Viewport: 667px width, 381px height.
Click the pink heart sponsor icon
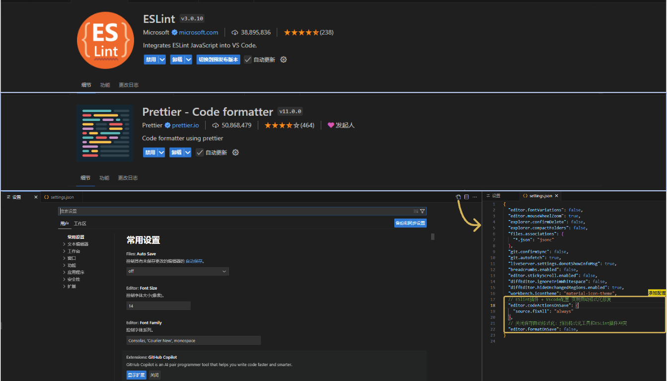331,125
